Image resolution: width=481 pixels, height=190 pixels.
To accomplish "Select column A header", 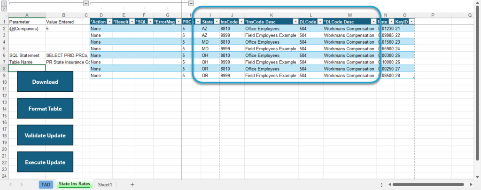I will point(27,15).
